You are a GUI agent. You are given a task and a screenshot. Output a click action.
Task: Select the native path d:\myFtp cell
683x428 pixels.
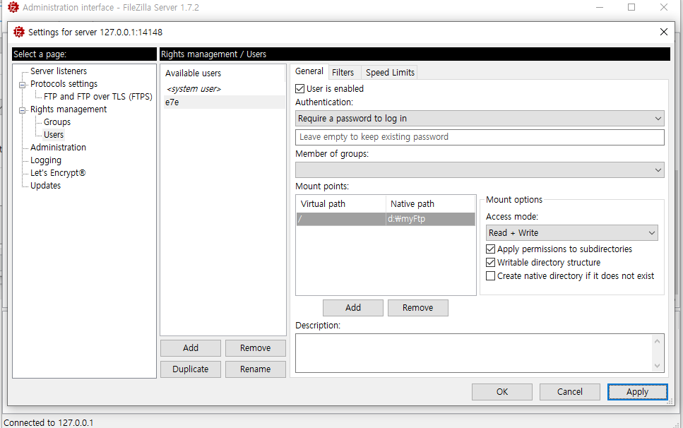[430, 219]
